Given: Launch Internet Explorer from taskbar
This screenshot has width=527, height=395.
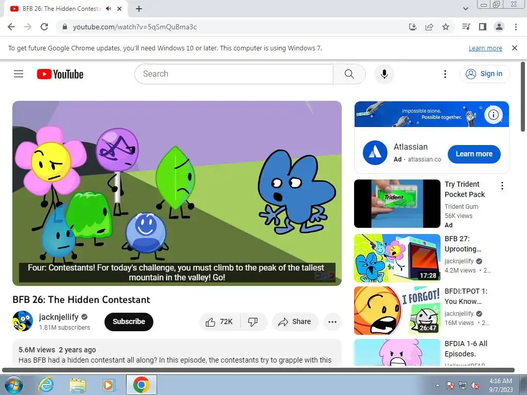Looking at the screenshot, I should 46,385.
